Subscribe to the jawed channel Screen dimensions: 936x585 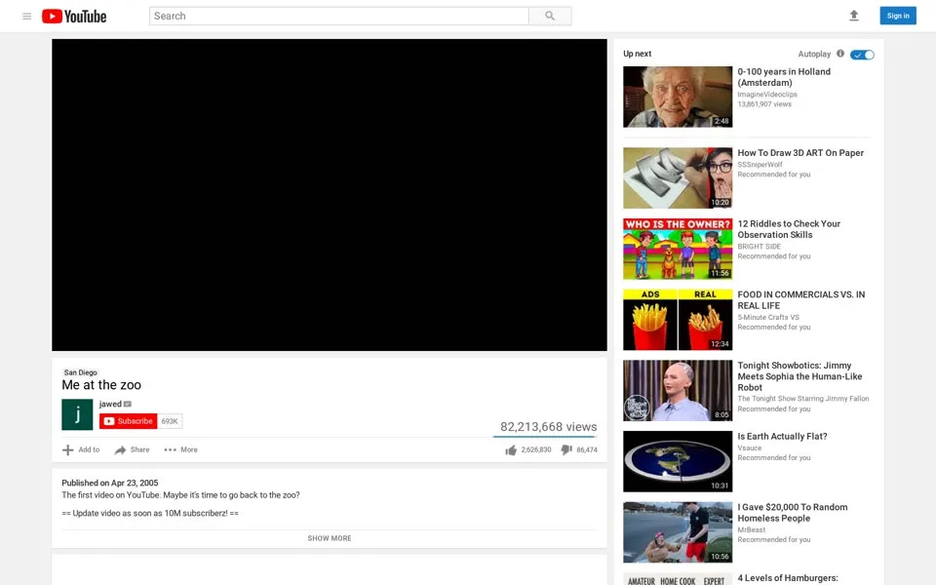click(129, 421)
